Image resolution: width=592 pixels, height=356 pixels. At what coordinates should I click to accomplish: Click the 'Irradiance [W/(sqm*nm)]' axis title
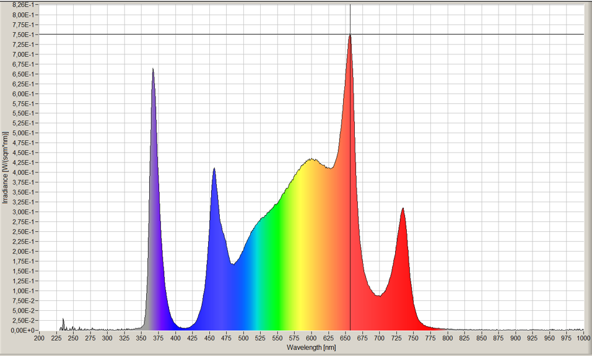coord(6,167)
